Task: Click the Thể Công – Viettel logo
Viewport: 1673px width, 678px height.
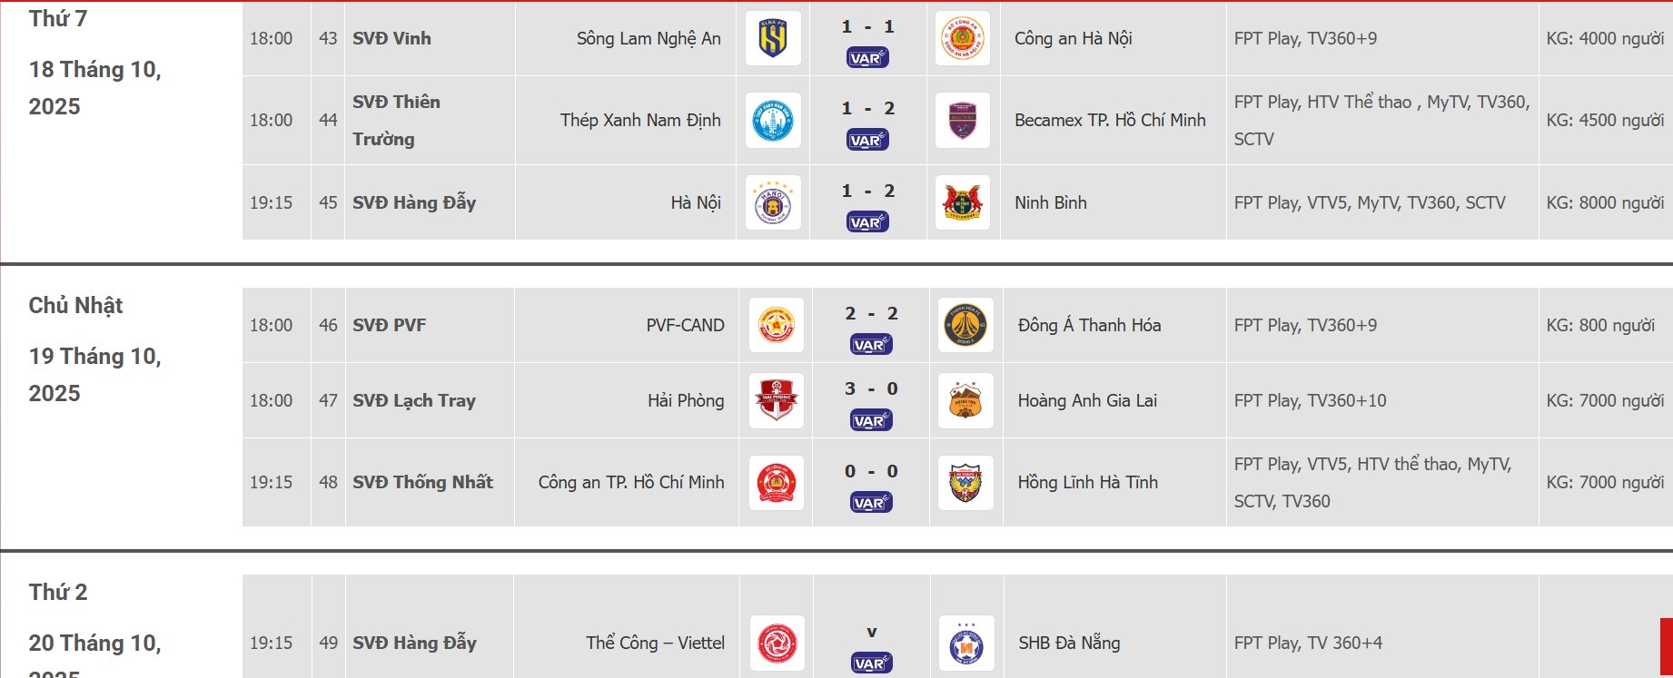Action: (x=777, y=643)
